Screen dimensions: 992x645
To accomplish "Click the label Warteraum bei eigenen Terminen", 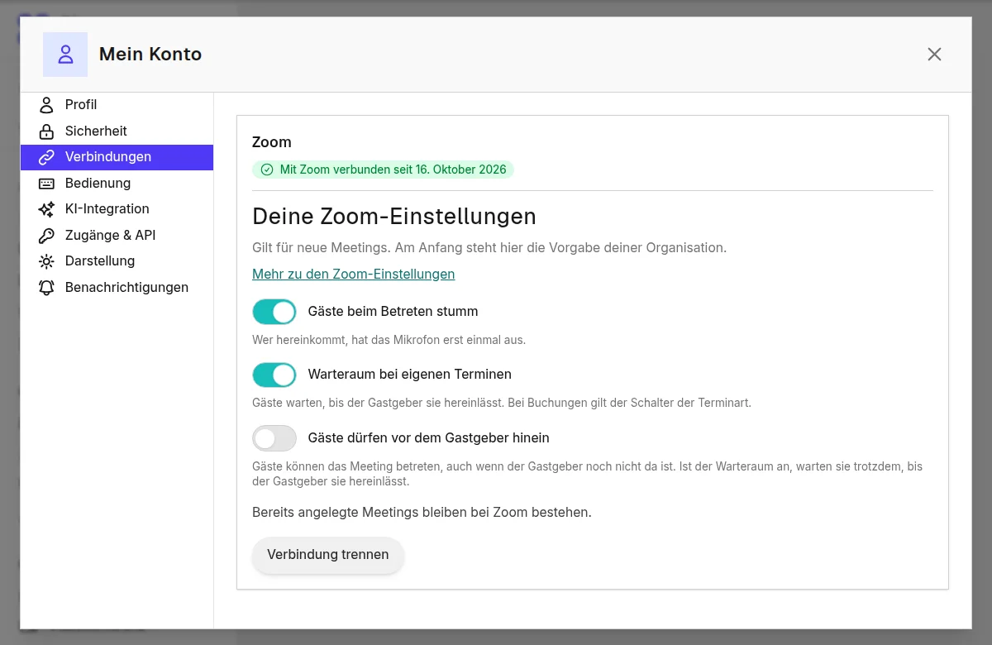I will point(410,375).
